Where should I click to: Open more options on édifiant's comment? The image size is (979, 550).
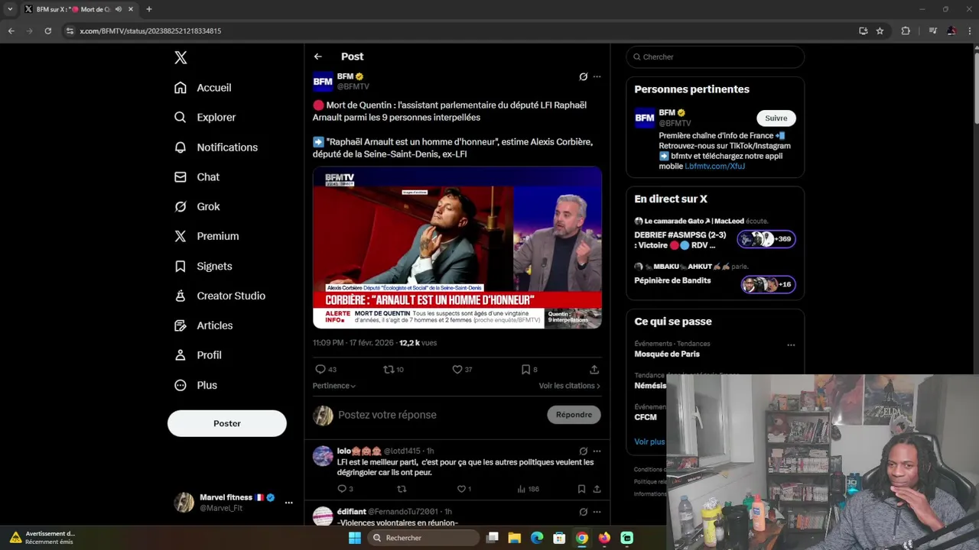tap(597, 512)
